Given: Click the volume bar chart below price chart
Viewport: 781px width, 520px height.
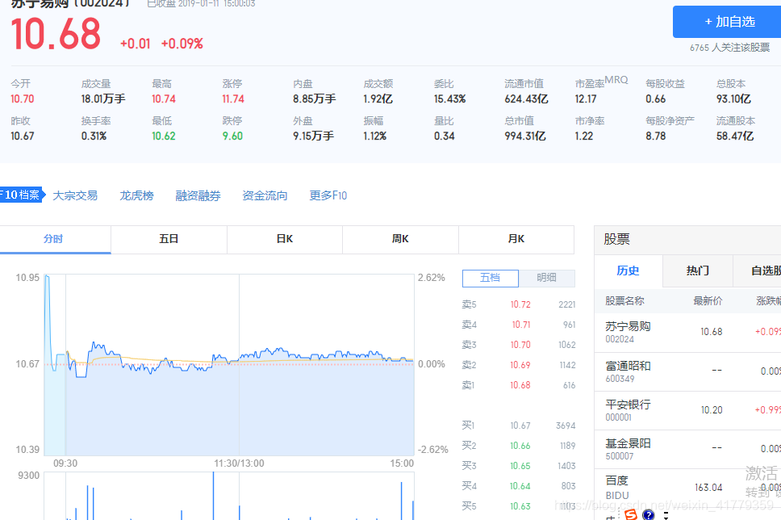Looking at the screenshot, I should tap(229, 496).
